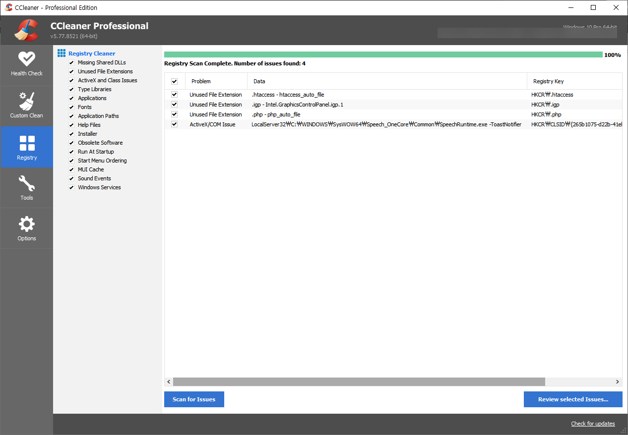Toggle Obsolete Software checkbox

click(71, 143)
